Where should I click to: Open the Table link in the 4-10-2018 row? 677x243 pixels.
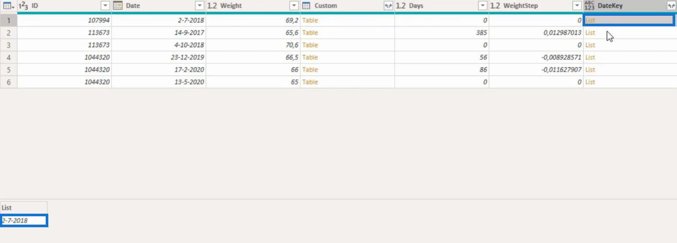pyautogui.click(x=310, y=45)
